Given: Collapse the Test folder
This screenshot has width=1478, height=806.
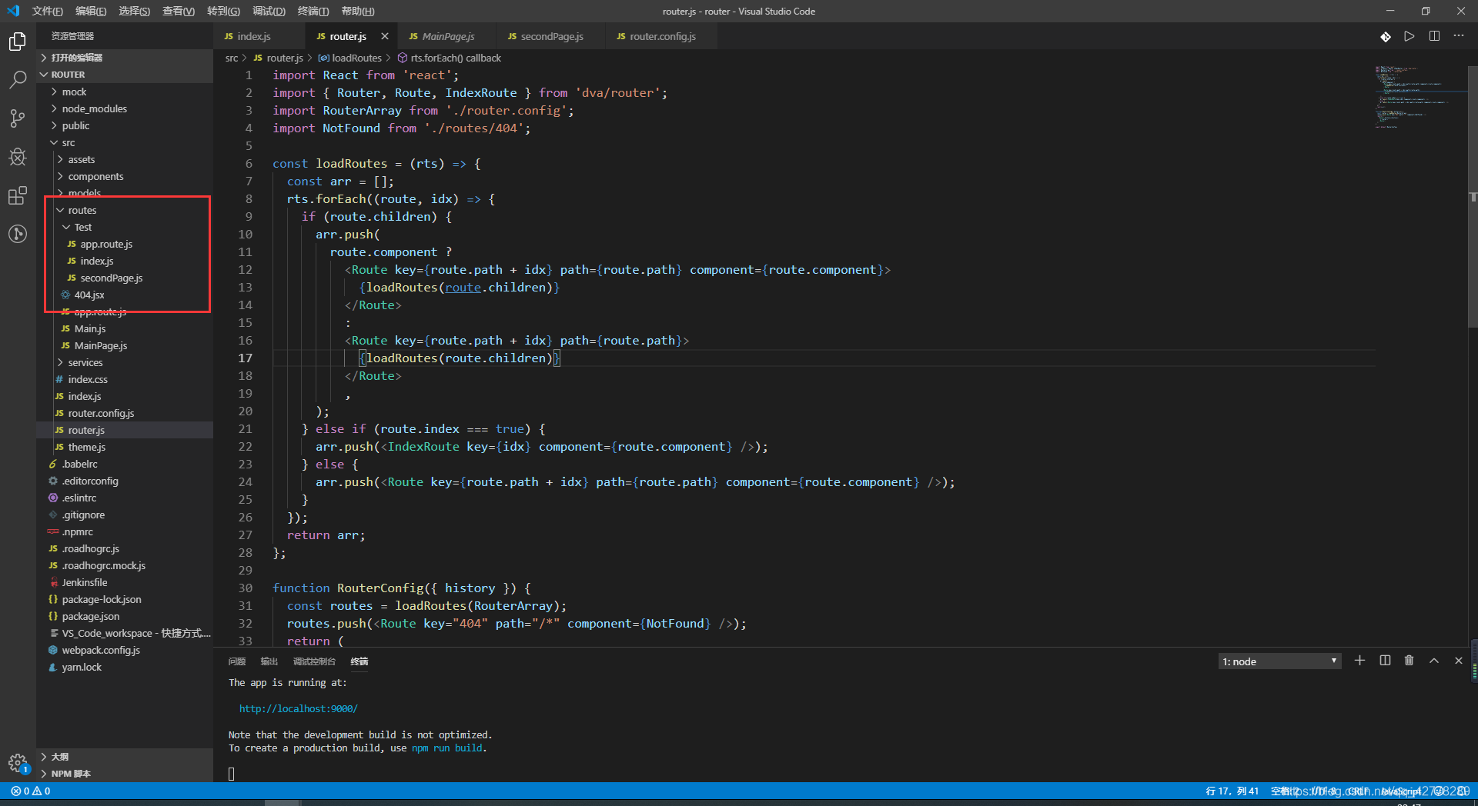Looking at the screenshot, I should point(126,227).
